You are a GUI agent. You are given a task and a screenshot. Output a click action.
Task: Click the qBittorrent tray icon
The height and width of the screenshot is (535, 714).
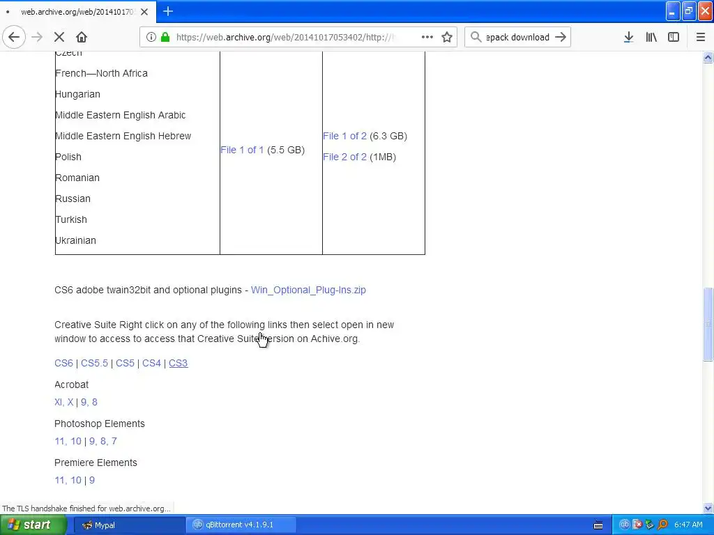[624, 525]
